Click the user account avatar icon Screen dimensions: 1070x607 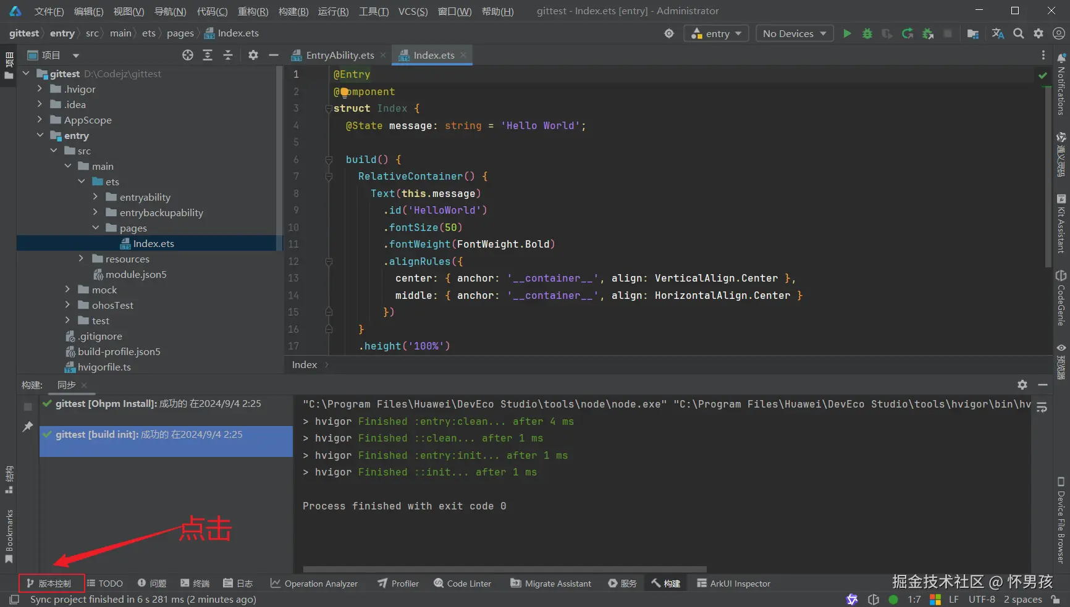coord(1058,34)
